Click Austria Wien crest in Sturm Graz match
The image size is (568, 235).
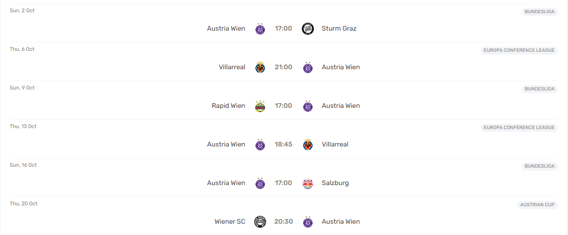(260, 29)
